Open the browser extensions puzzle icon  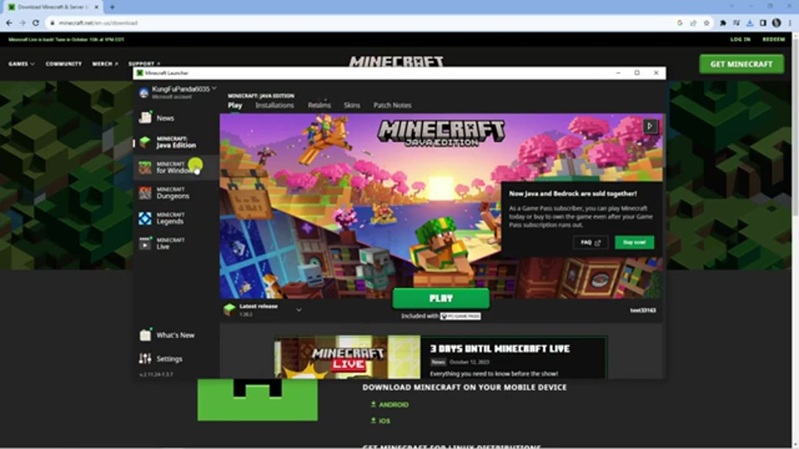coord(723,23)
